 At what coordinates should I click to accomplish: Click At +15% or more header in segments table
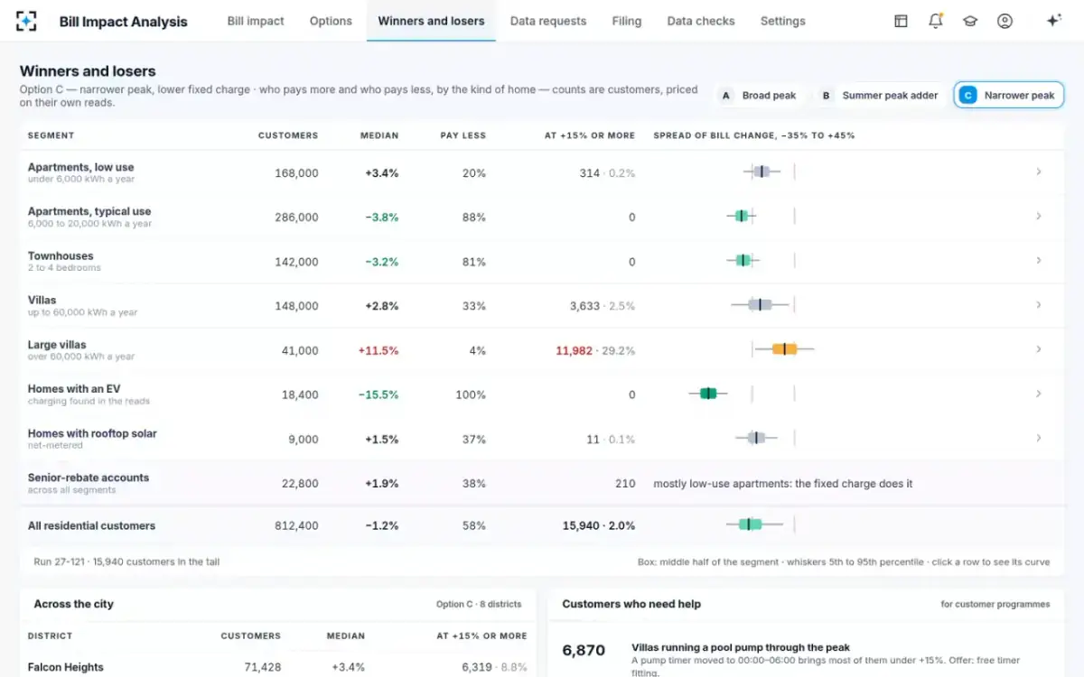coord(590,135)
